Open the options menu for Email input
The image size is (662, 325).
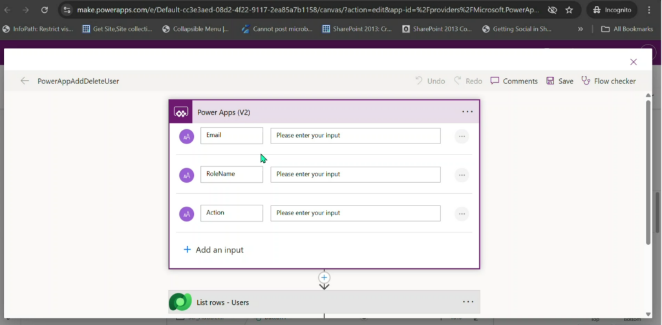[x=462, y=136]
